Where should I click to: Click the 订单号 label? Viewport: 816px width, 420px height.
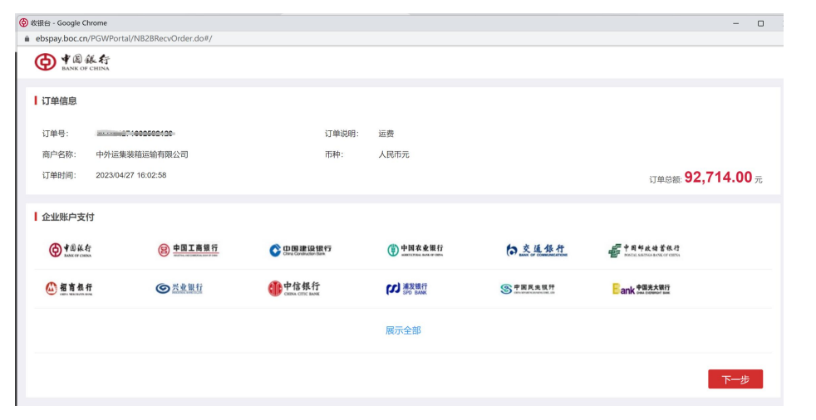55,134
